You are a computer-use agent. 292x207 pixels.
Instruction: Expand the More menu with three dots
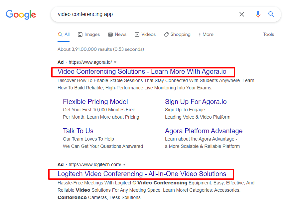(206, 35)
